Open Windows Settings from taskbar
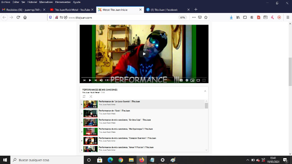The height and width of the screenshot is (164, 292). click(162, 160)
